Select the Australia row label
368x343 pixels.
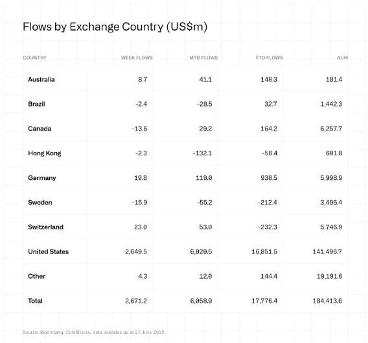click(41, 79)
